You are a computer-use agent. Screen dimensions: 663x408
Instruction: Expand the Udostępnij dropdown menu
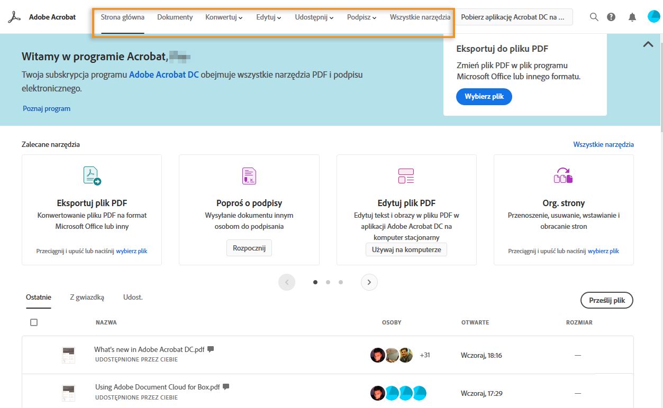point(314,17)
